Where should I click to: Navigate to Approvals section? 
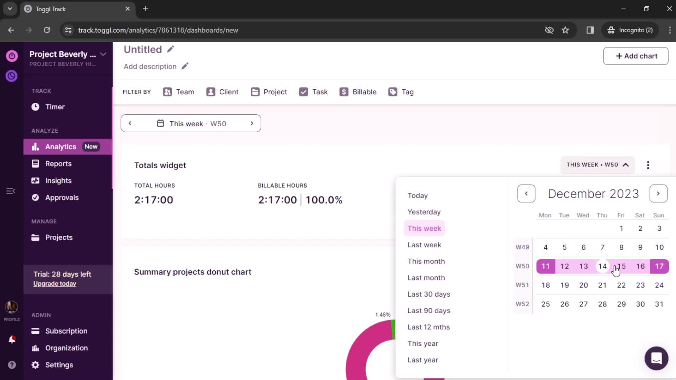[62, 197]
